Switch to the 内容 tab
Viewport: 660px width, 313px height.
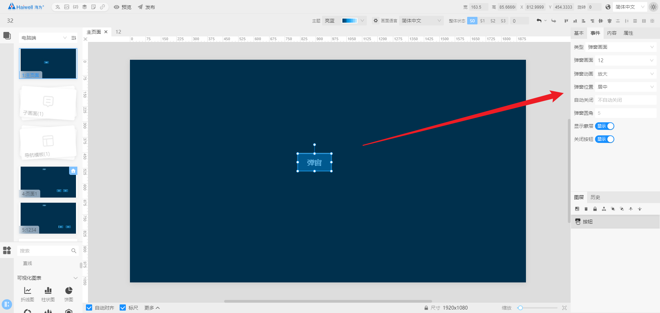pos(612,33)
